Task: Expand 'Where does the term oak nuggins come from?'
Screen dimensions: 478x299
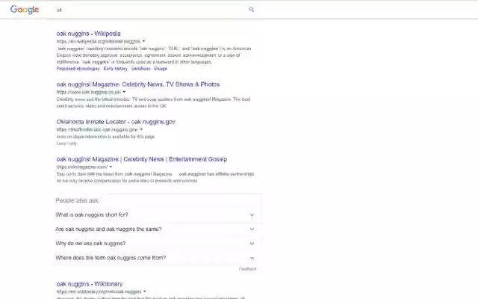Action: (x=155, y=258)
